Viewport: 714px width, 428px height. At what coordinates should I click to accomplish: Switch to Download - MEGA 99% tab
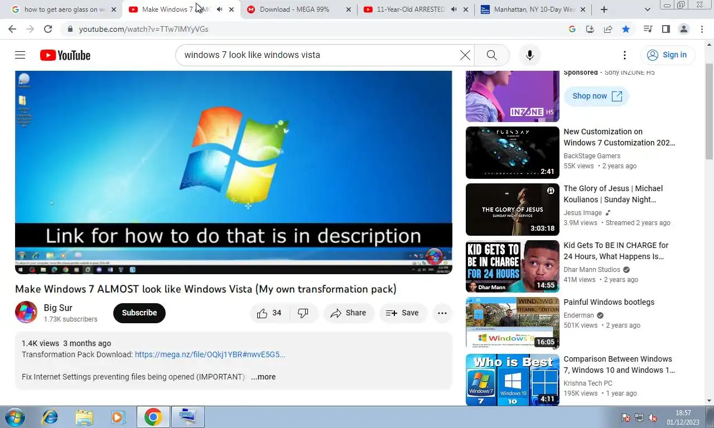(x=299, y=9)
